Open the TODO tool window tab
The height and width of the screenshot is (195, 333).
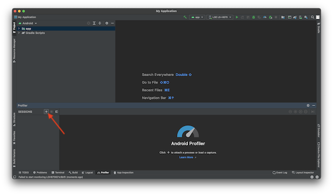24,172
